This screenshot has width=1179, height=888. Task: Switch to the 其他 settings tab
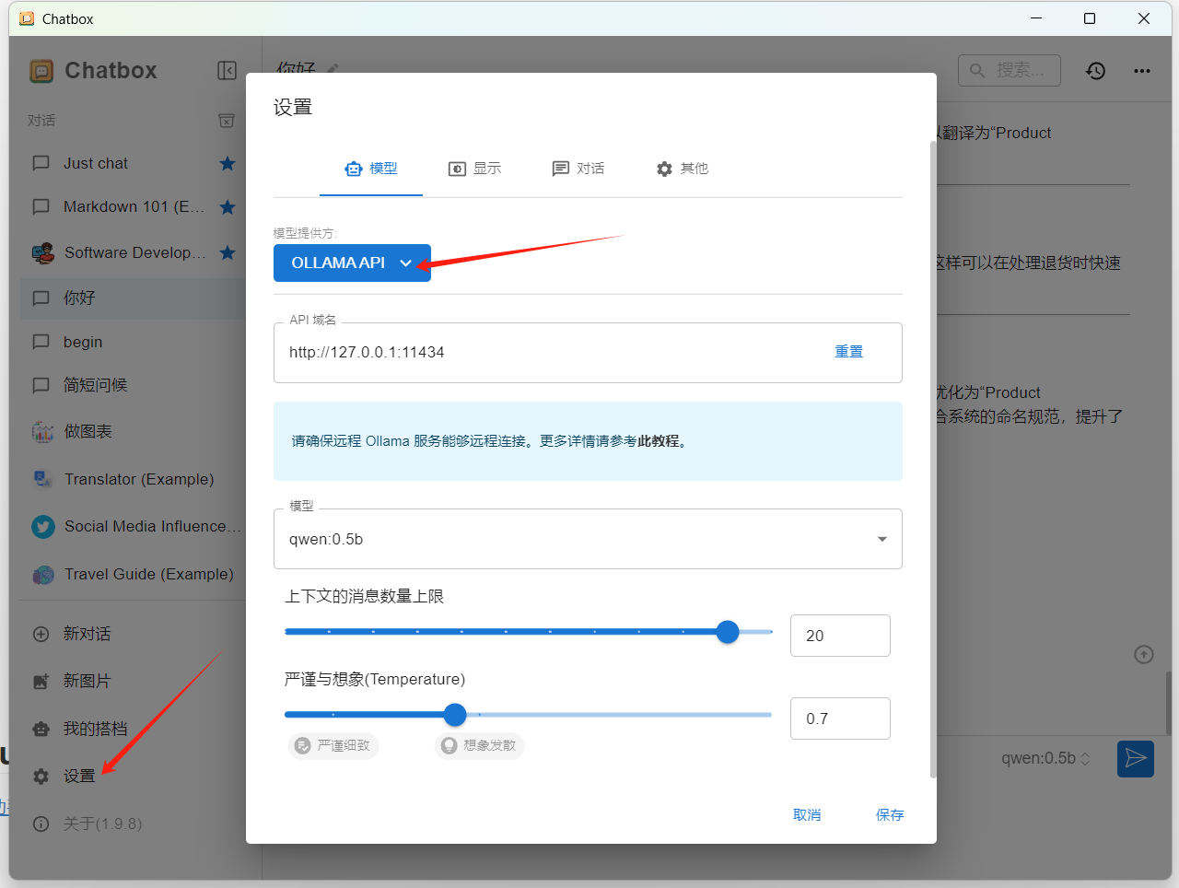[x=683, y=169]
